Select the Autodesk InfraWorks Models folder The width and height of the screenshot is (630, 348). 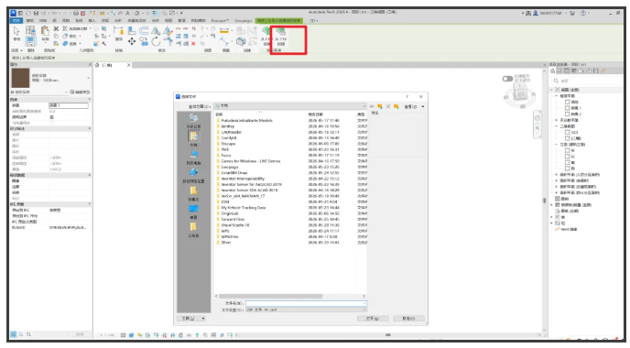click(x=246, y=121)
